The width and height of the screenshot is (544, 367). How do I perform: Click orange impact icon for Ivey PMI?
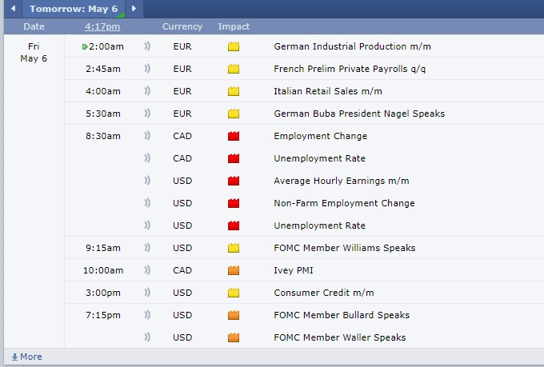tap(234, 270)
